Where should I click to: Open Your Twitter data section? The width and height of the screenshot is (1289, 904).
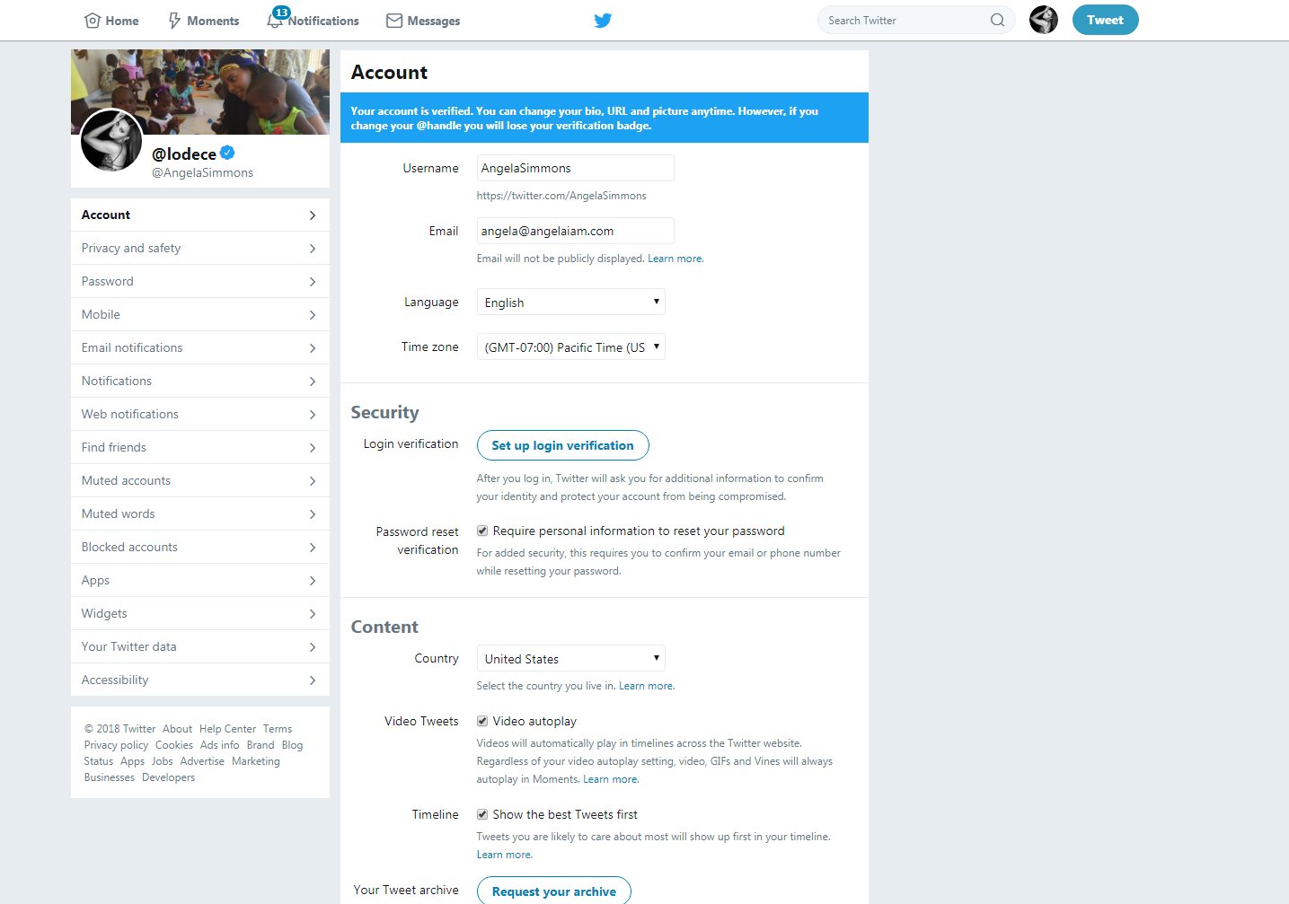pos(200,646)
